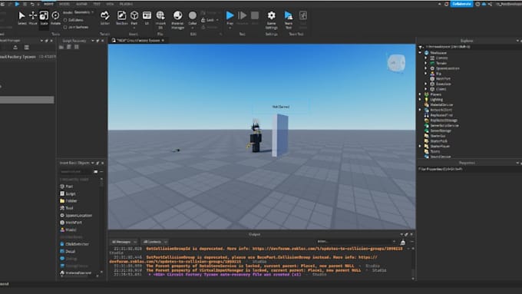Expand the StarterPlayer node
Viewport: 522px width, 294px height.
click(x=421, y=146)
